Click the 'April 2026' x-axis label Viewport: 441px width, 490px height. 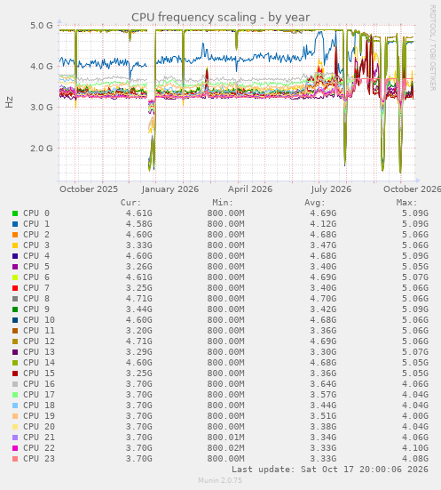click(250, 189)
